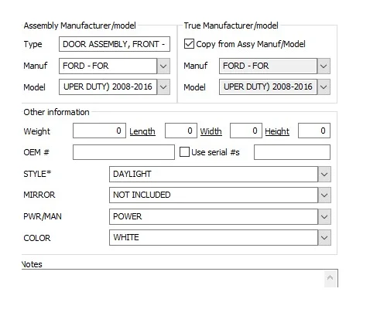The height and width of the screenshot is (309, 387).
Task: Open the Assembly Manuf dropdown arrow
Action: pos(163,66)
